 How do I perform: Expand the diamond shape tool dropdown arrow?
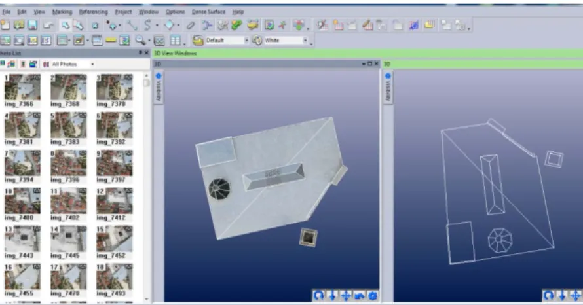178,26
